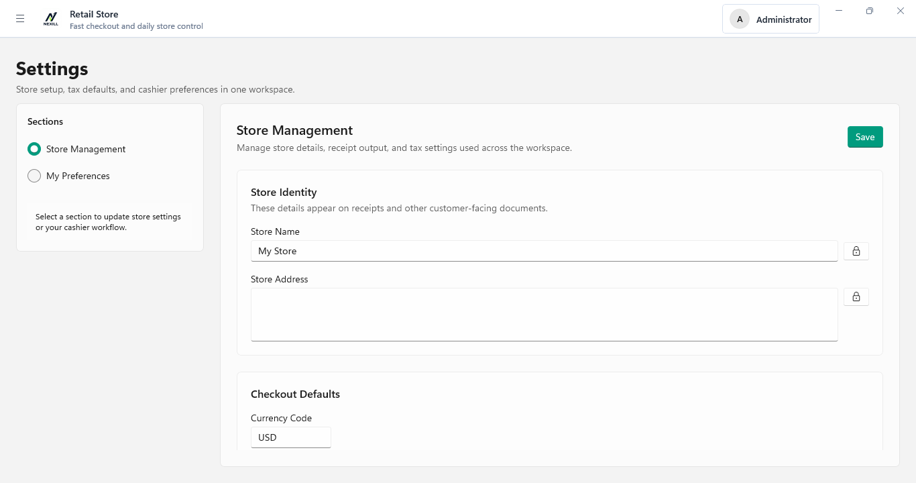
Task: Select the Store Management section
Action: pyautogui.click(x=76, y=149)
